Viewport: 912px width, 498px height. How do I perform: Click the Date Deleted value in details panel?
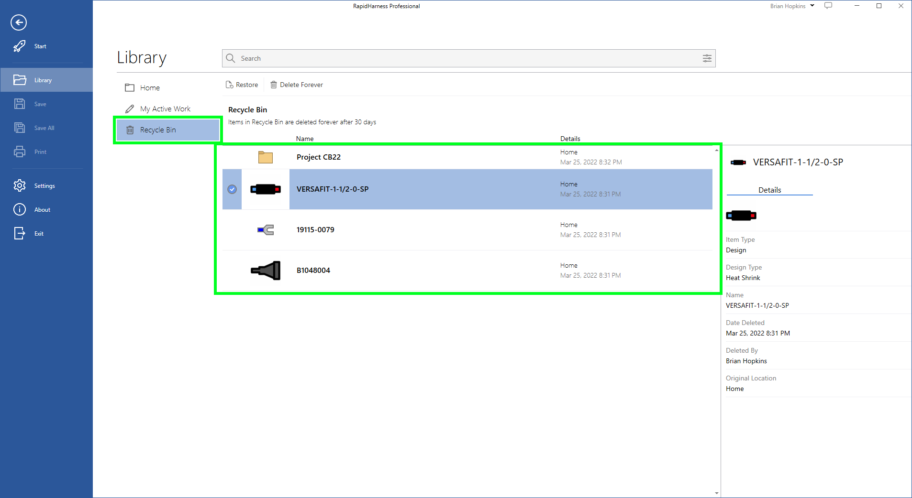click(x=758, y=333)
